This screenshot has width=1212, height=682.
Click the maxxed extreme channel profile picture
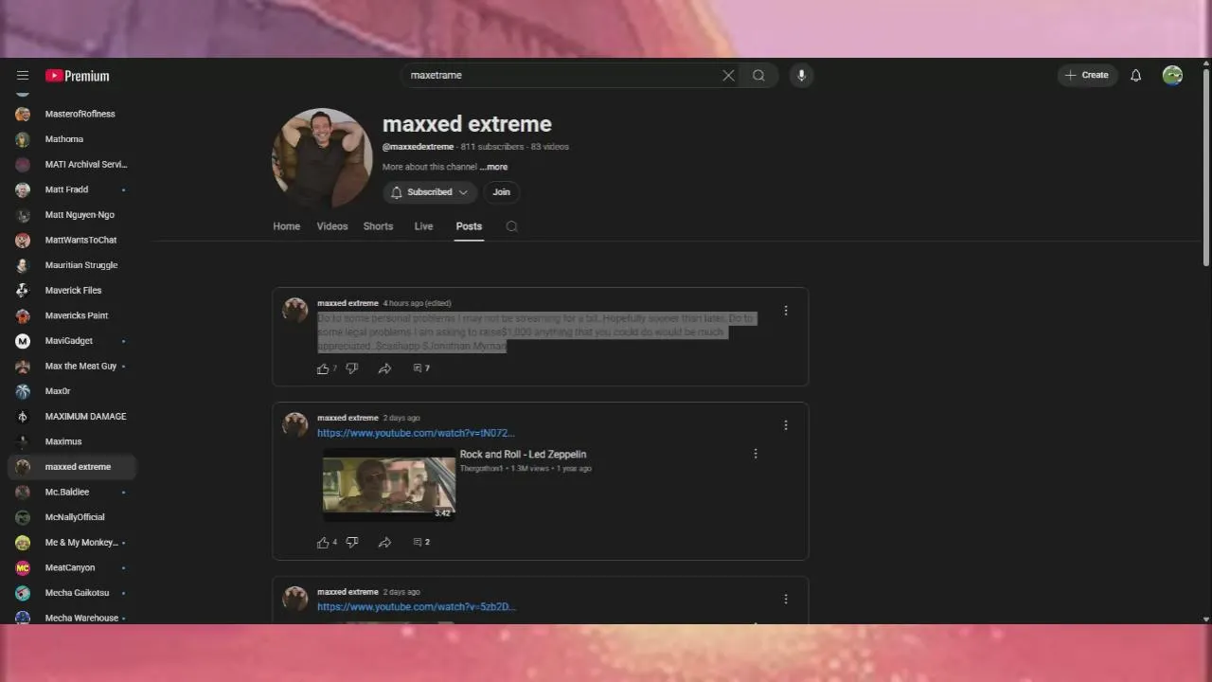coord(322,158)
